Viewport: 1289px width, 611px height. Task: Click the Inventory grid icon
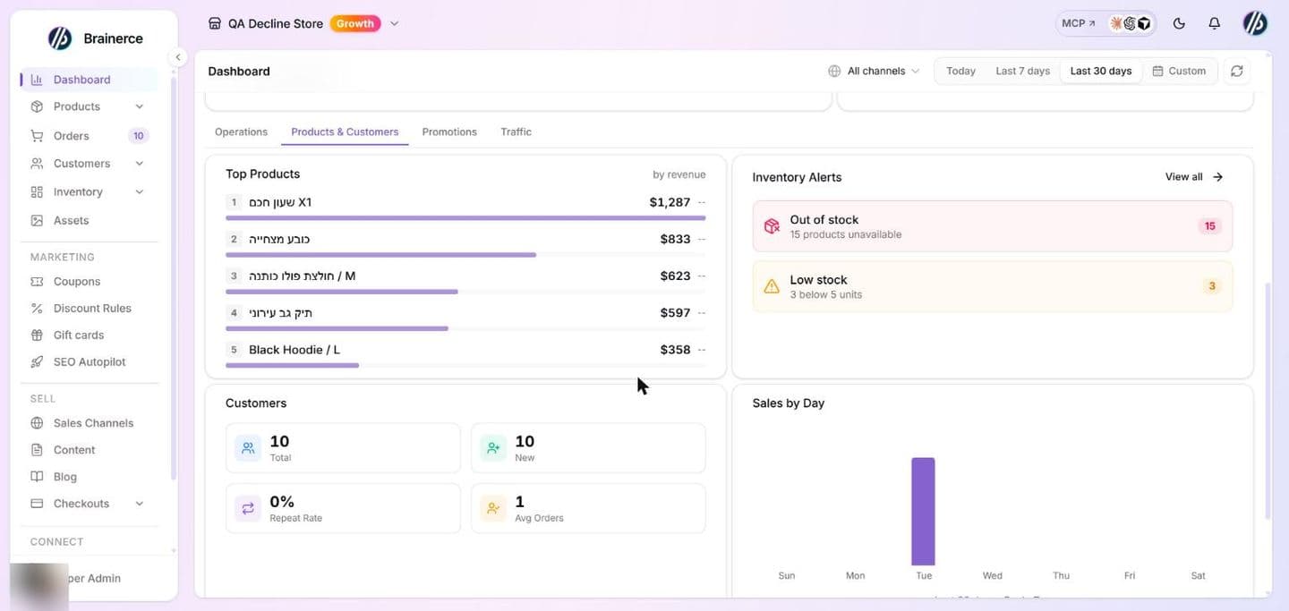[x=37, y=192]
